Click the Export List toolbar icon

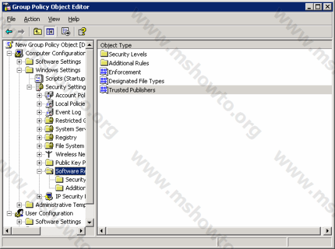tap(66, 32)
